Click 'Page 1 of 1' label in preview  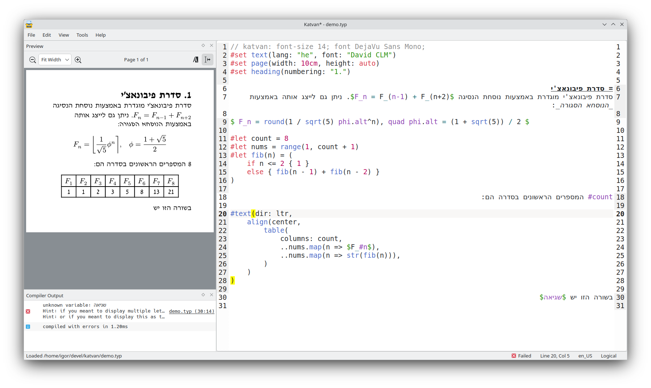click(x=136, y=60)
